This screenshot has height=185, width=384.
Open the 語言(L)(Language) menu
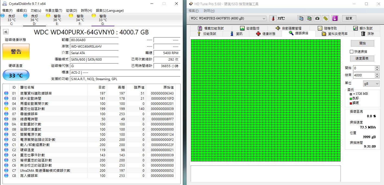coord(110,11)
